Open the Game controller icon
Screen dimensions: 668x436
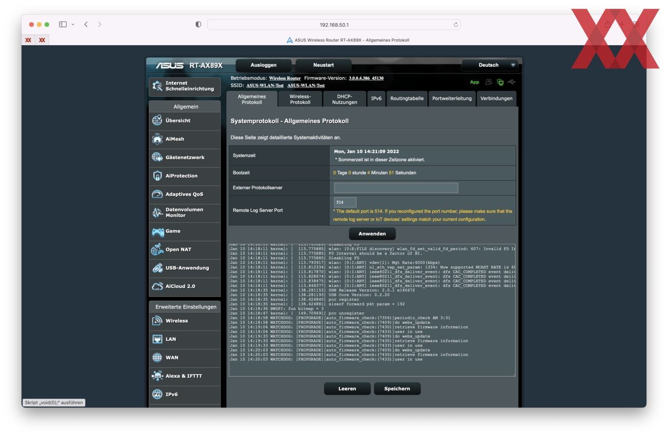157,231
